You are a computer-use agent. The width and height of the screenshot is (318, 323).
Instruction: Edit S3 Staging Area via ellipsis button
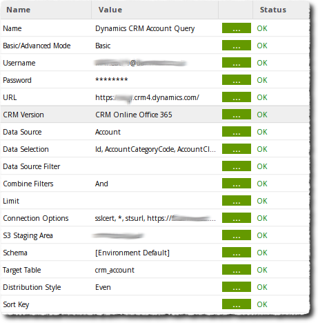tap(237, 235)
